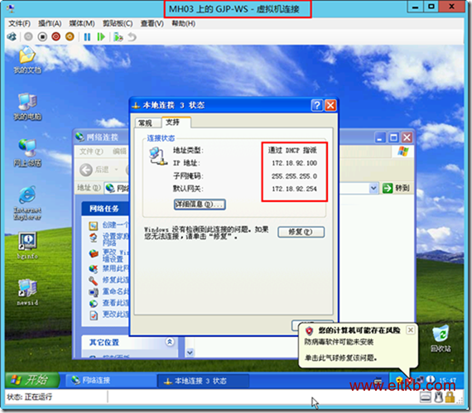Click the lock icon in VM status bar
The image size is (472, 413).
pos(450,397)
